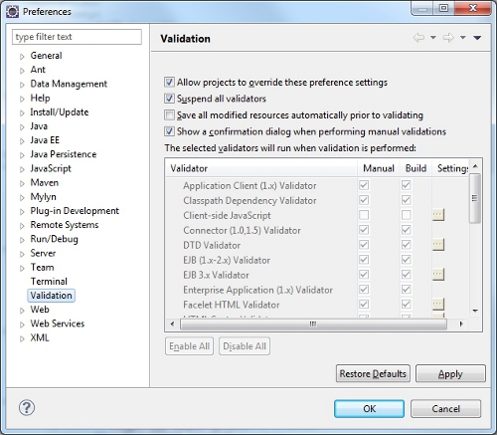Image resolution: width=497 pixels, height=435 pixels.
Task: Click the table scroll up arrow
Action: [x=475, y=166]
